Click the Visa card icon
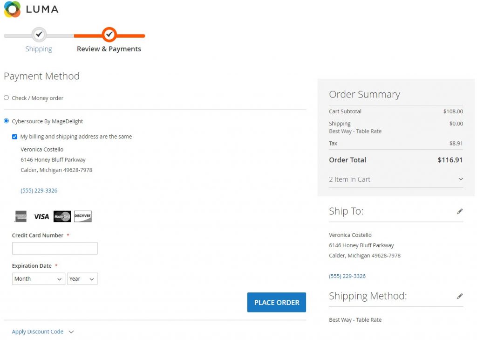This screenshot has width=477, height=340. [x=42, y=216]
